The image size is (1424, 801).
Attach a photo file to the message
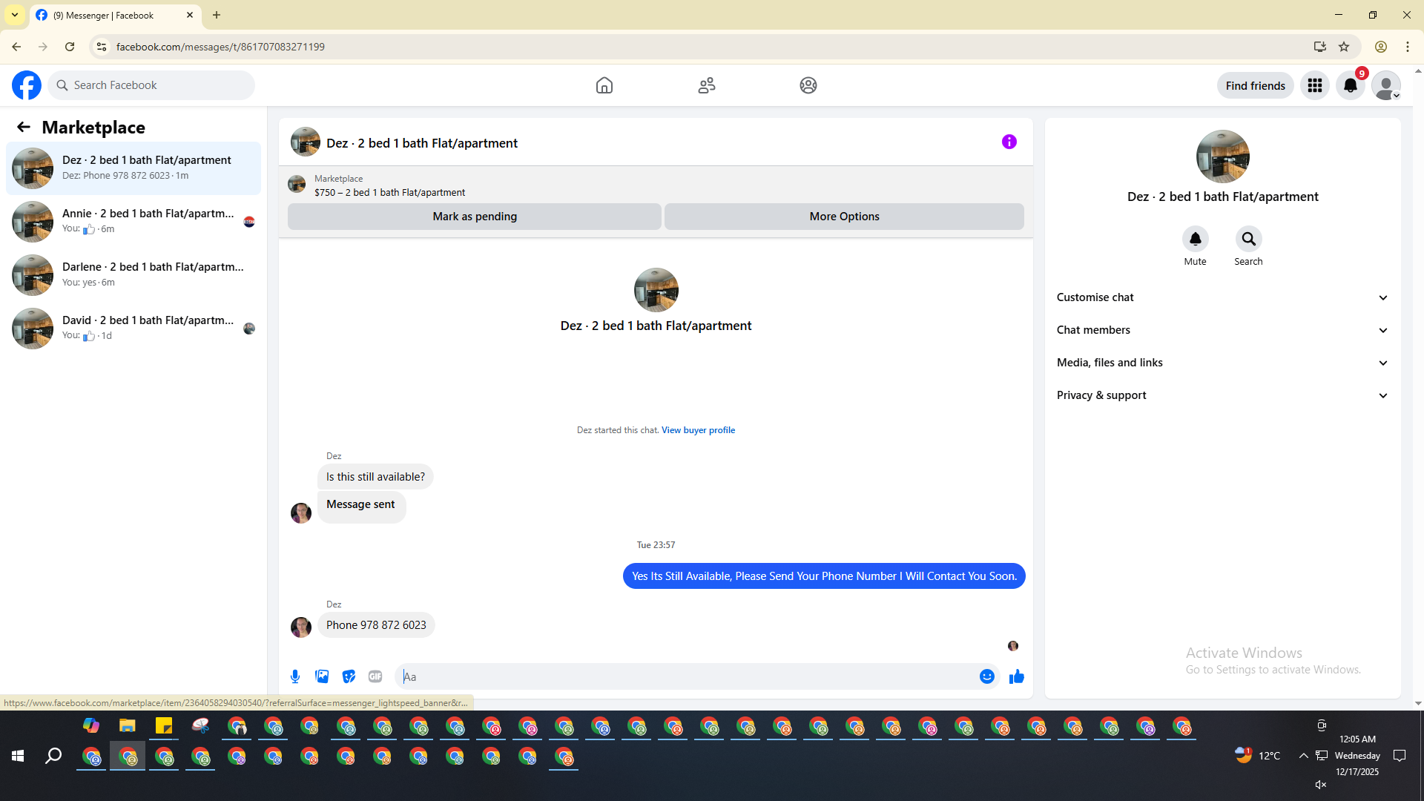322,676
